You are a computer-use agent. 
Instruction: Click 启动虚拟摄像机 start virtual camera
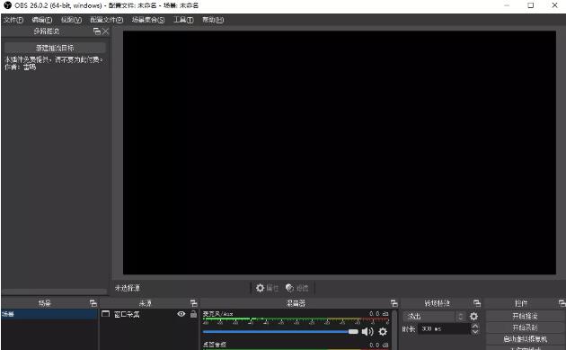tap(525, 339)
